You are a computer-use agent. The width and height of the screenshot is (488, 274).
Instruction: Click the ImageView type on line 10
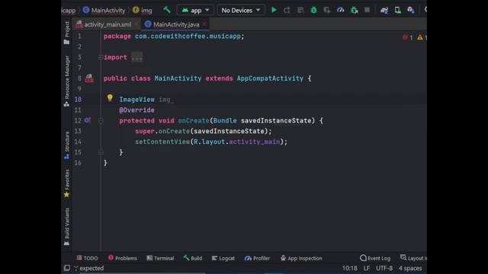(x=137, y=100)
